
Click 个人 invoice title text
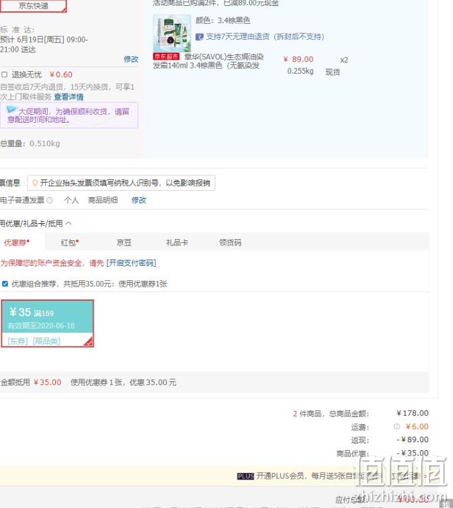click(x=71, y=201)
